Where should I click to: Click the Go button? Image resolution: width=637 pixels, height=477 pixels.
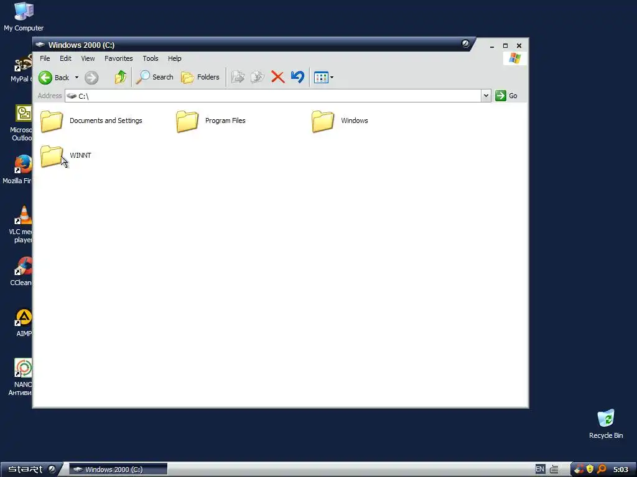point(506,96)
